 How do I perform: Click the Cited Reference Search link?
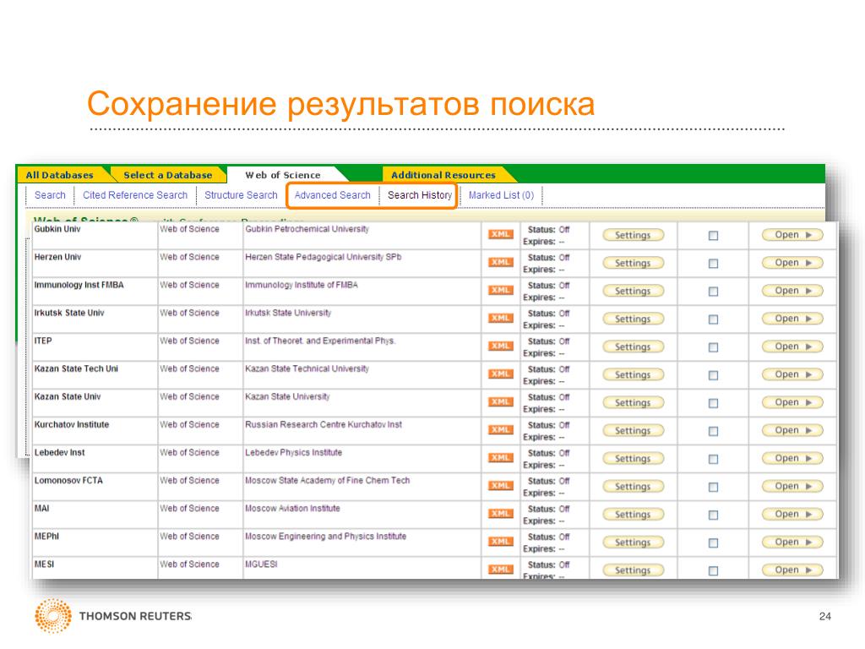pos(135,195)
